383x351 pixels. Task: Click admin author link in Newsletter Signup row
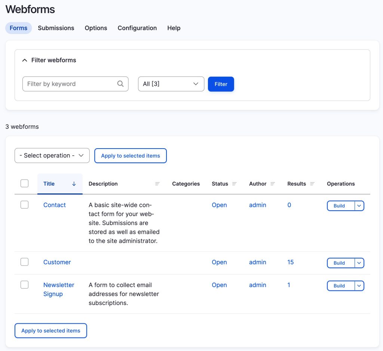click(257, 285)
